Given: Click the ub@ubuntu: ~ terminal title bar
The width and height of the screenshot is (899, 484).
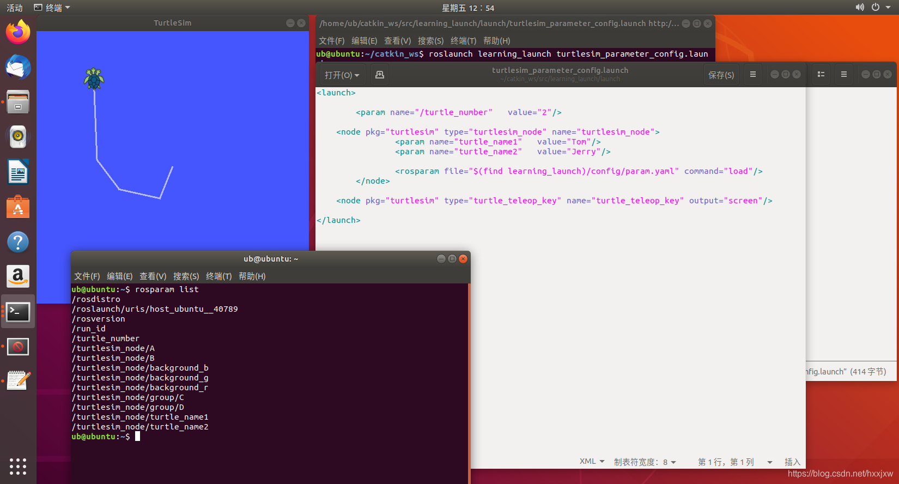Looking at the screenshot, I should (271, 259).
